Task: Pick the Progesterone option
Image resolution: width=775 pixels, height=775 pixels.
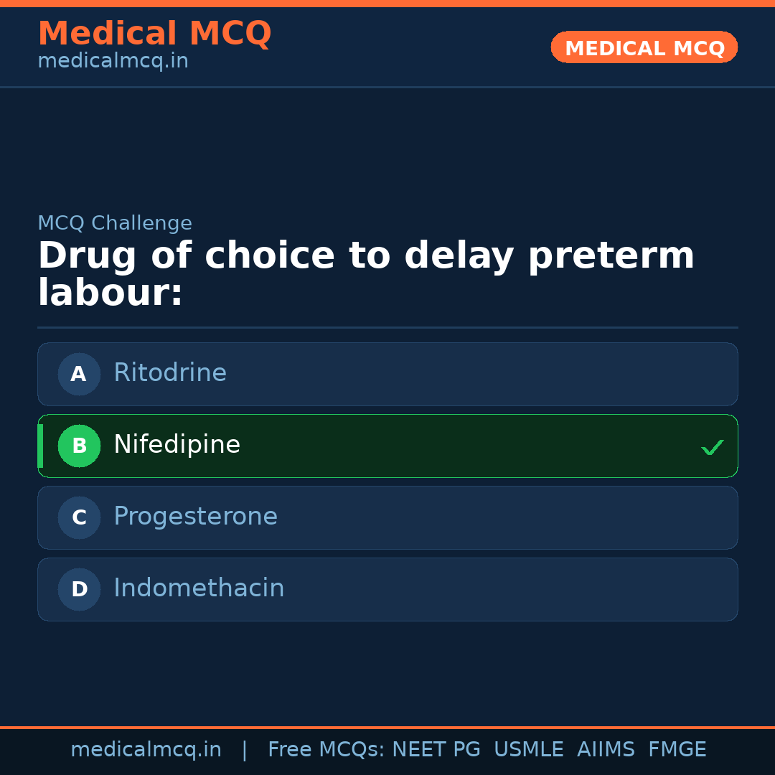Action: click(195, 517)
